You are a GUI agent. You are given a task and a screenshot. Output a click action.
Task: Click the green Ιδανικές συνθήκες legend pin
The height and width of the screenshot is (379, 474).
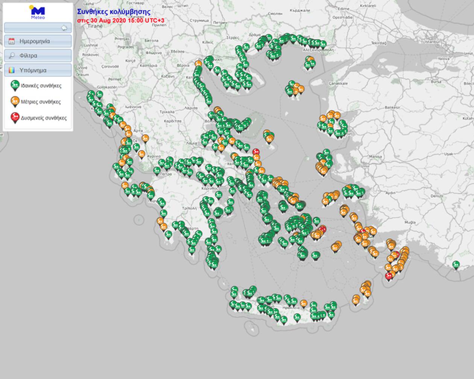click(x=14, y=86)
